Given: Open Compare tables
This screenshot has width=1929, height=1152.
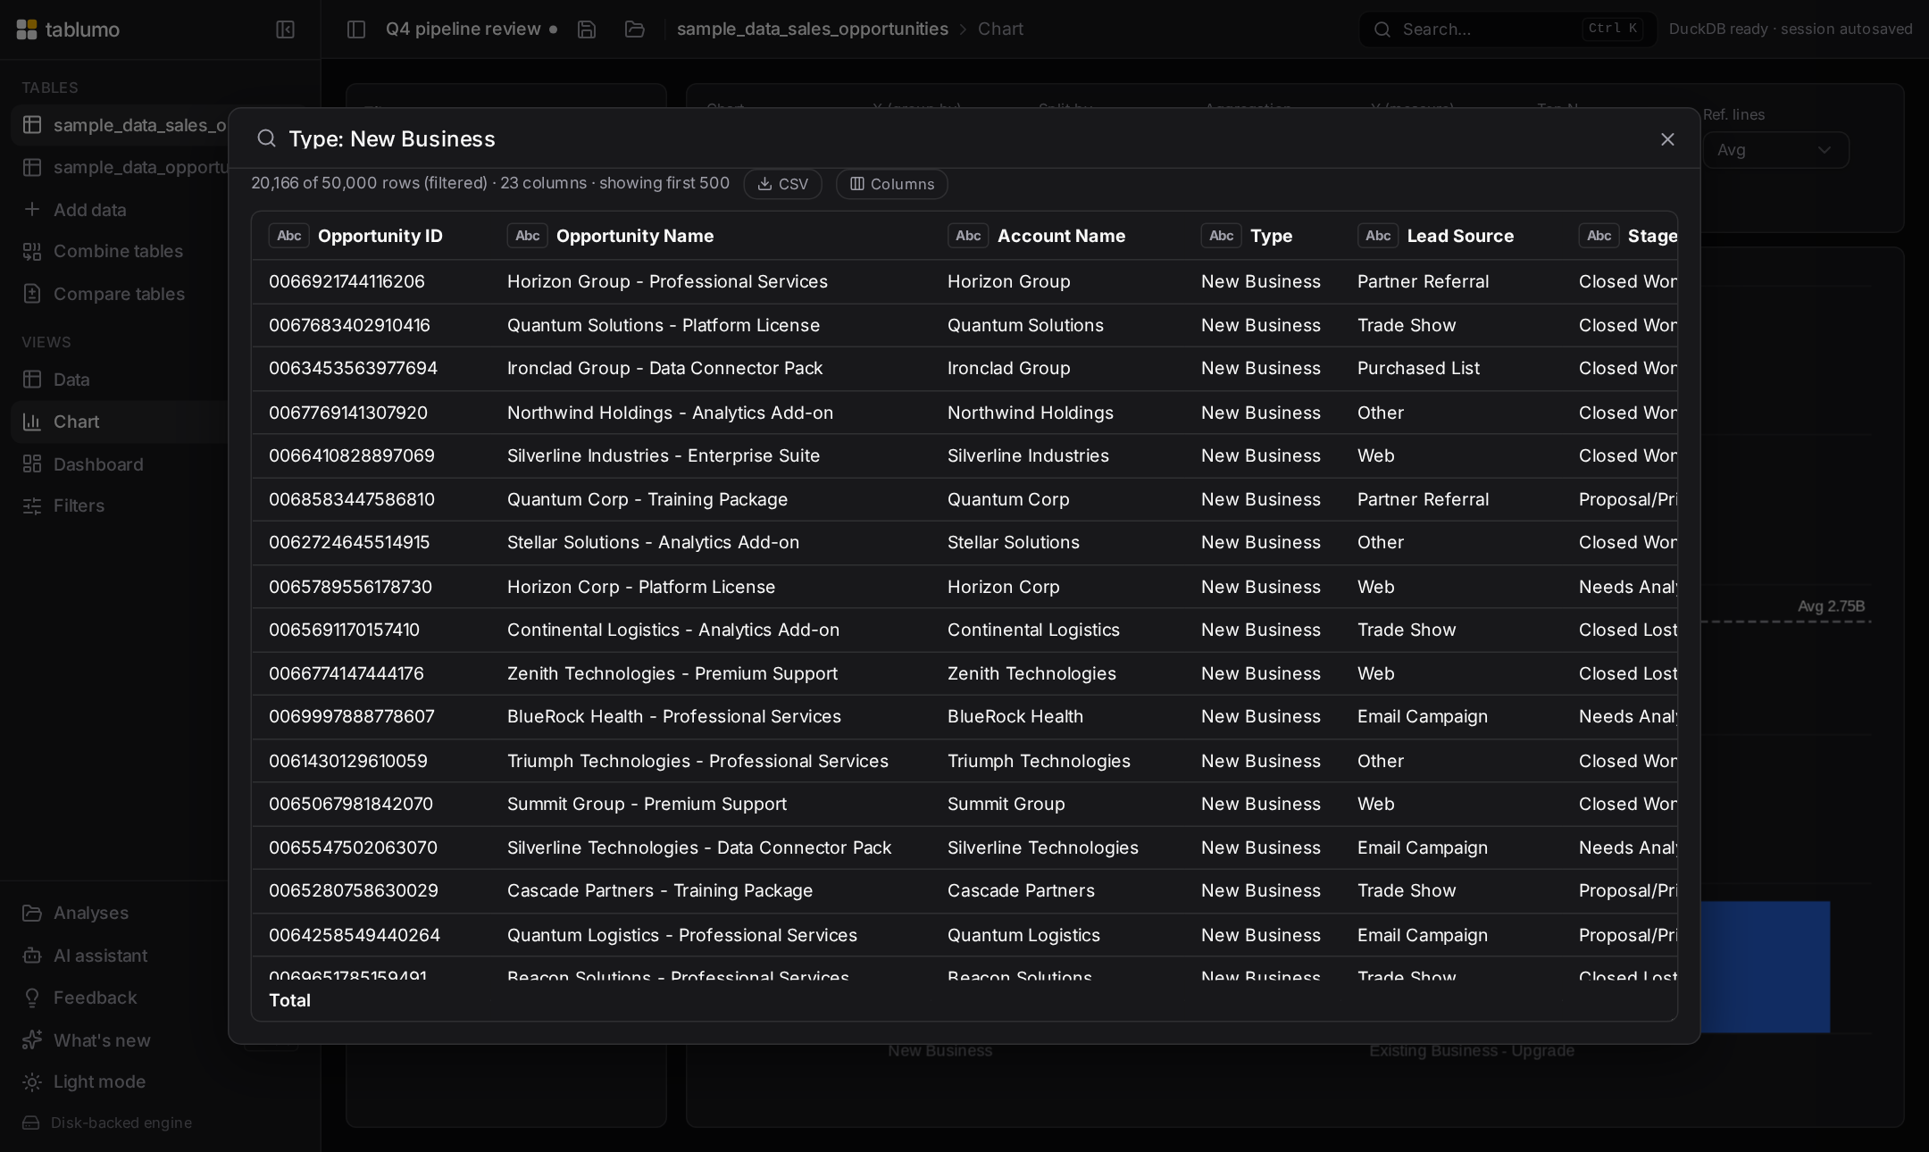Looking at the screenshot, I should 104,294.
